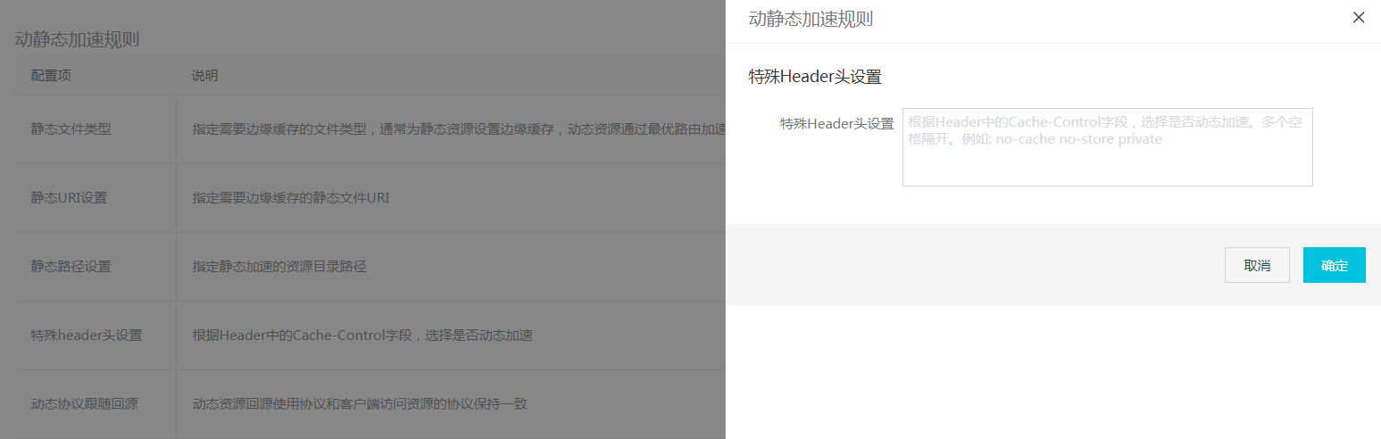Close the 动静态加速规则 side panel
The height and width of the screenshot is (439, 1381).
[x=1359, y=17]
